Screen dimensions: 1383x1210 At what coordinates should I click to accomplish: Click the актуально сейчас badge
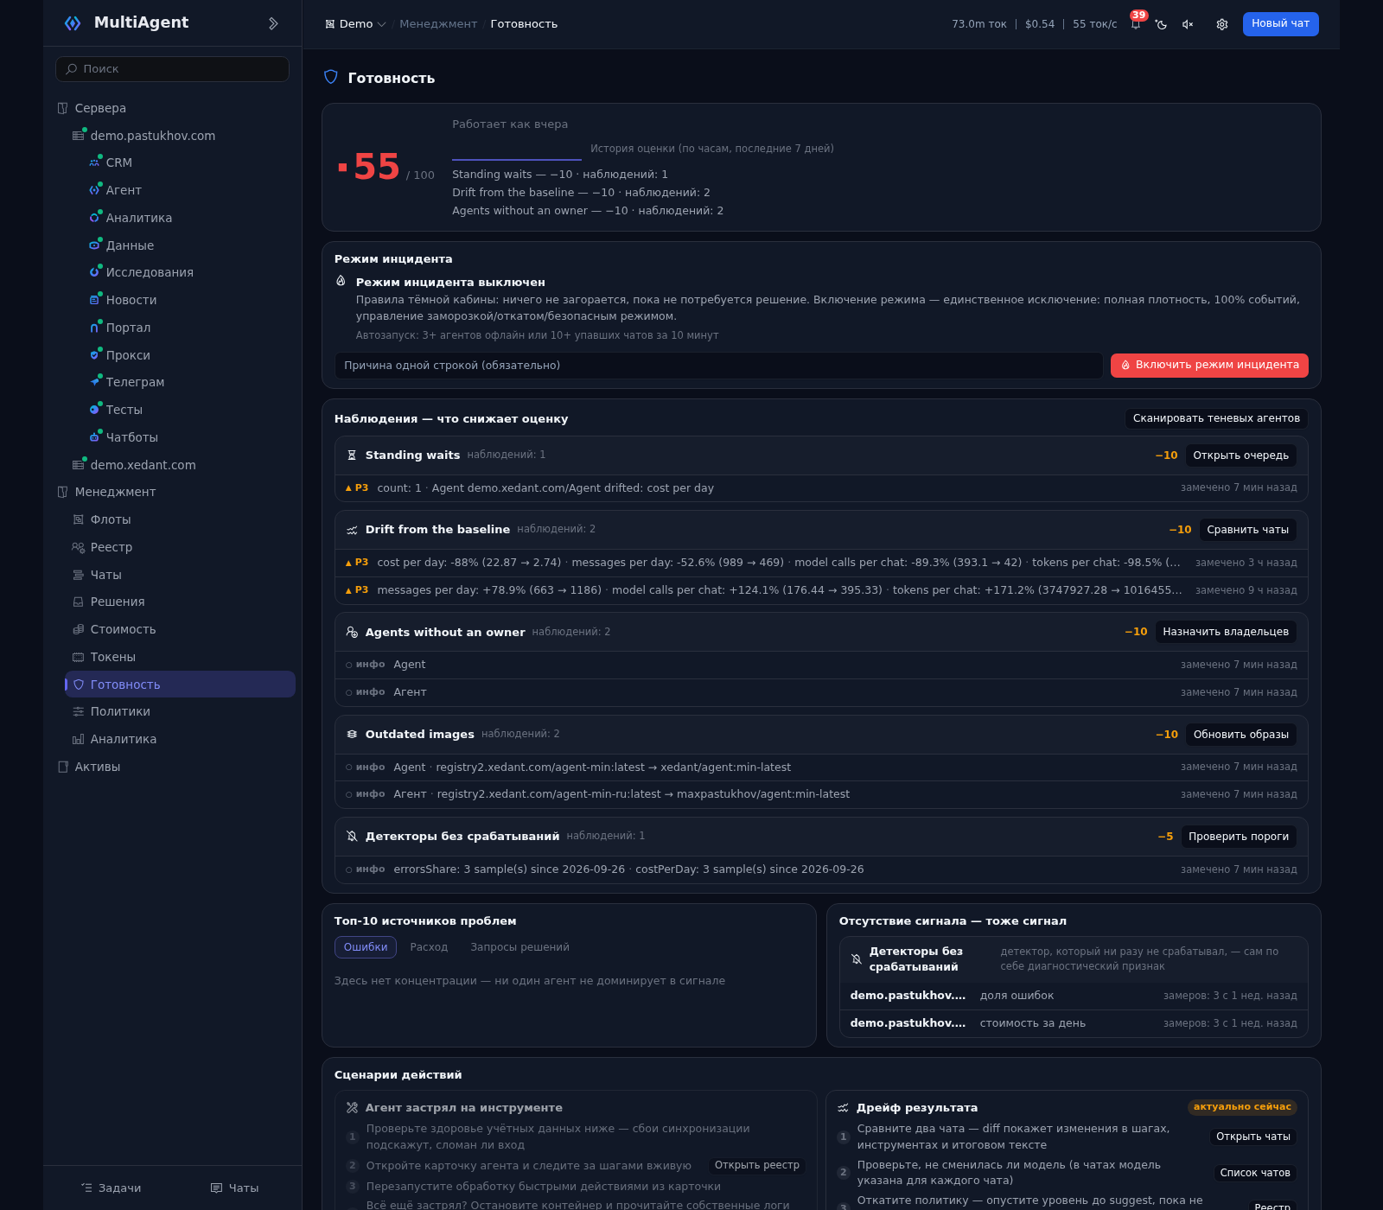point(1242,1107)
